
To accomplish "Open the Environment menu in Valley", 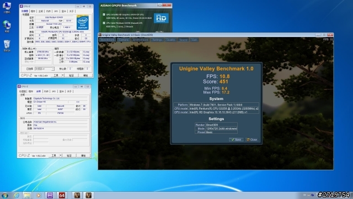I will pos(140,40).
